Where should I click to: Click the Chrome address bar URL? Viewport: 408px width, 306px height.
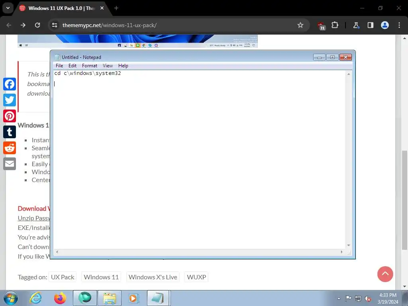[x=110, y=25]
